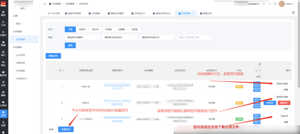Click 编辑 for the 外卖入驻 row
The image size is (300, 134).
286,90
